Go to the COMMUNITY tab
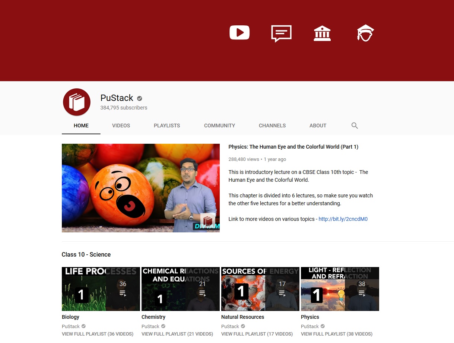Image resolution: width=454 pixels, height=343 pixels. coord(220,126)
